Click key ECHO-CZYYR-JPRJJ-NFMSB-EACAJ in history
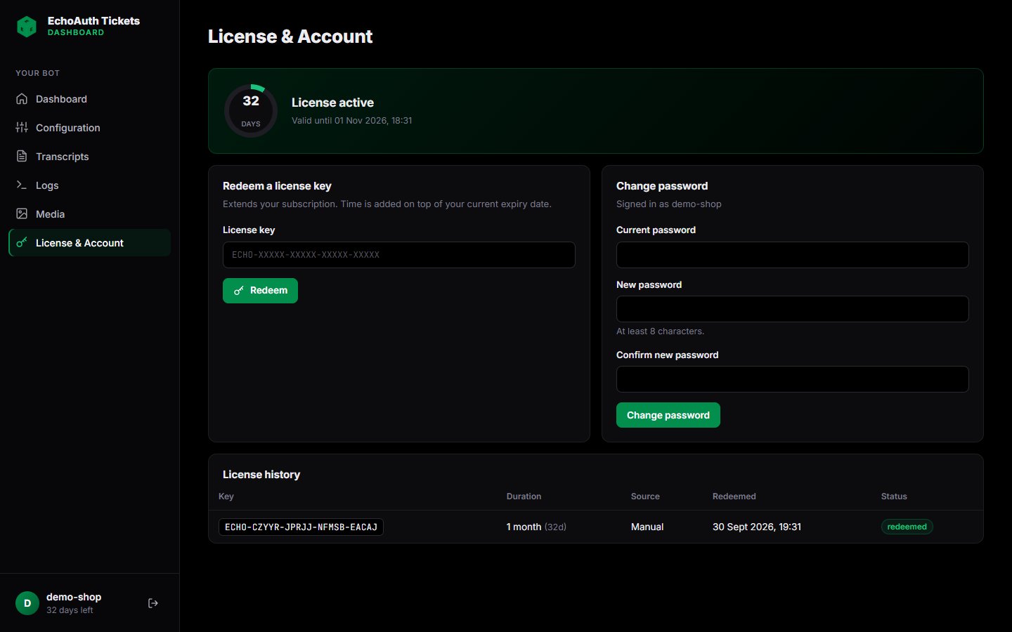This screenshot has height=632, width=1012. (301, 527)
